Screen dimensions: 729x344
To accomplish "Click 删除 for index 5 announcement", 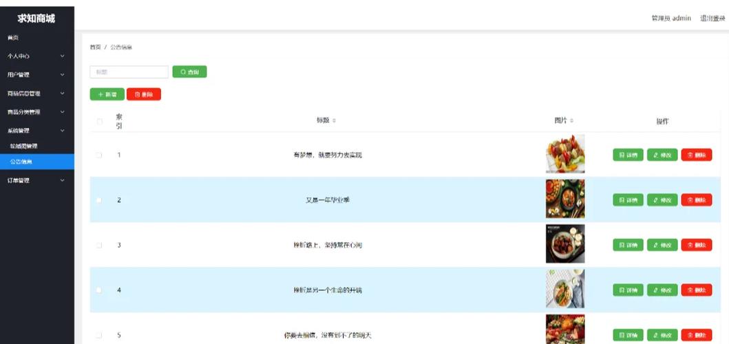I will (x=697, y=335).
